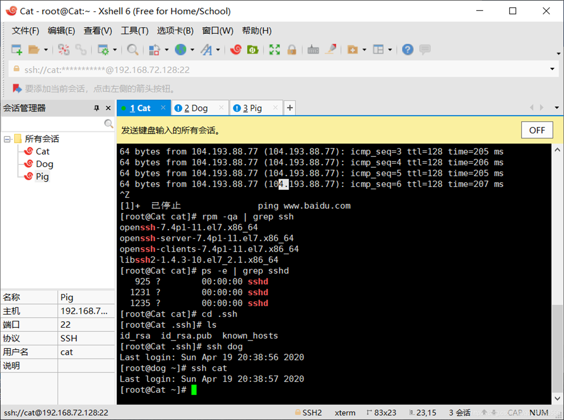
Task: Toggle full screen with green arrows icon
Action: tap(274, 50)
